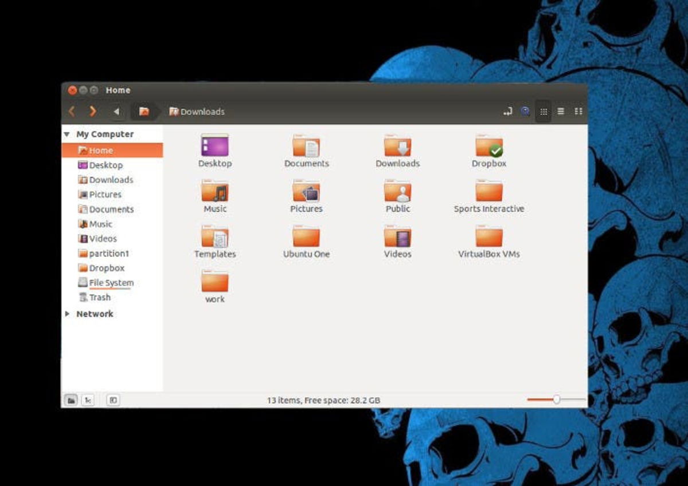Show places sidebar via status bar button
688x486 pixels.
point(71,400)
